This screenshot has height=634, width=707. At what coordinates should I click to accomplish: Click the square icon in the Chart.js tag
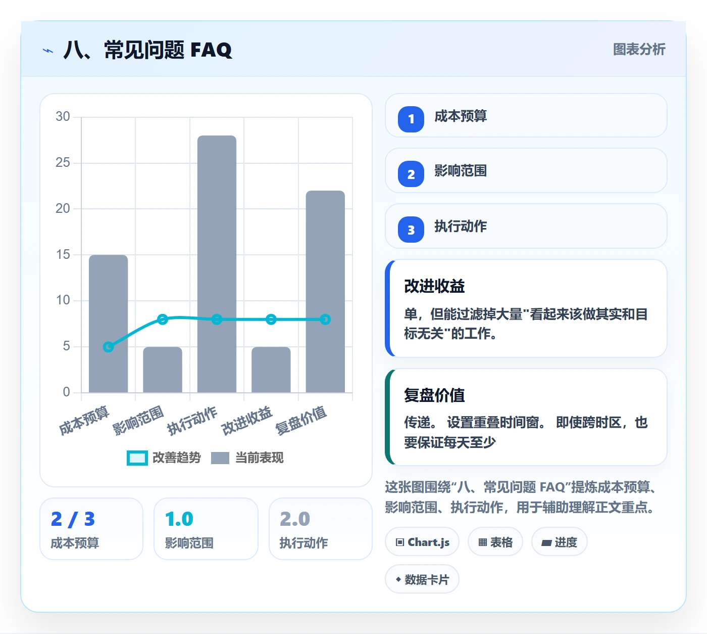pos(400,542)
